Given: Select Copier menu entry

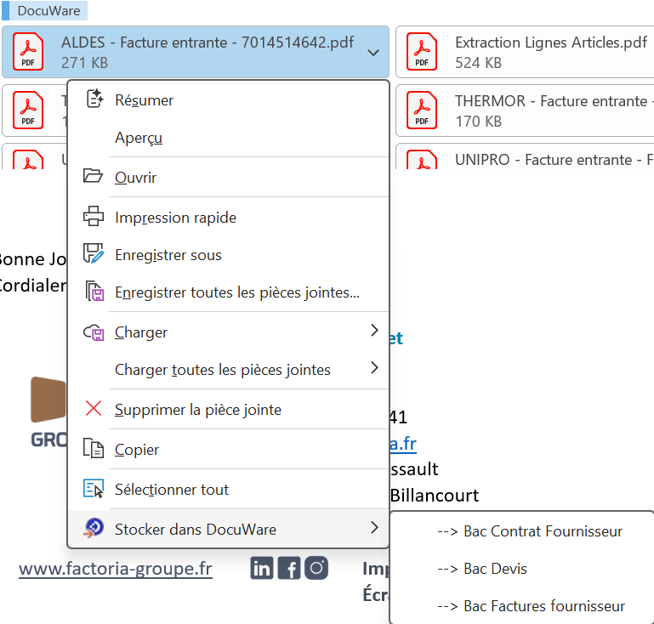Looking at the screenshot, I should (x=229, y=450).
